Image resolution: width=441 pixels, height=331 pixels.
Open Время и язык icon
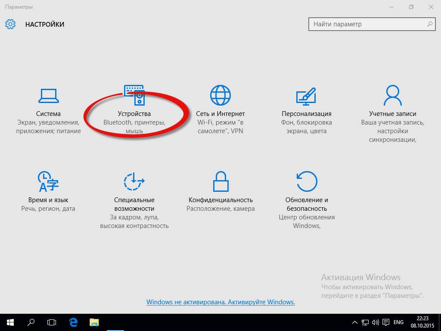pyautogui.click(x=48, y=181)
